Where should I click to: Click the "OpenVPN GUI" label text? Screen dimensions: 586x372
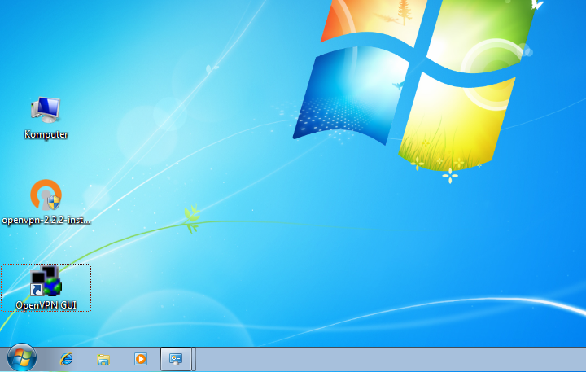(x=46, y=305)
